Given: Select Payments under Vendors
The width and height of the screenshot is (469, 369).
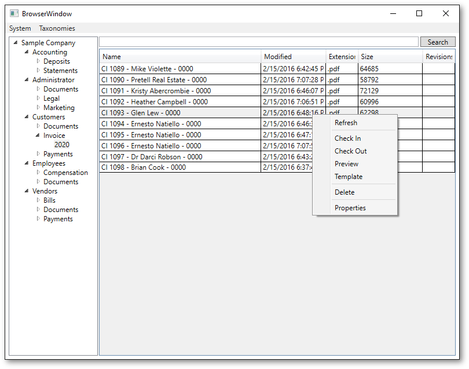Looking at the screenshot, I should click(58, 219).
